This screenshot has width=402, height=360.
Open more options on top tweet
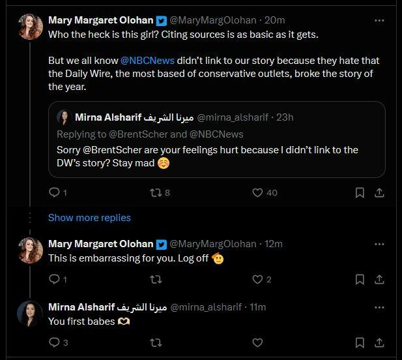pos(379,20)
